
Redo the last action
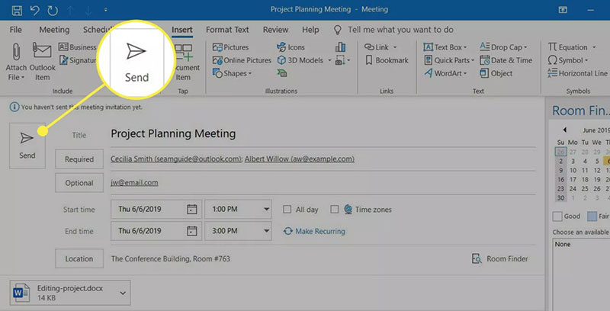53,10
